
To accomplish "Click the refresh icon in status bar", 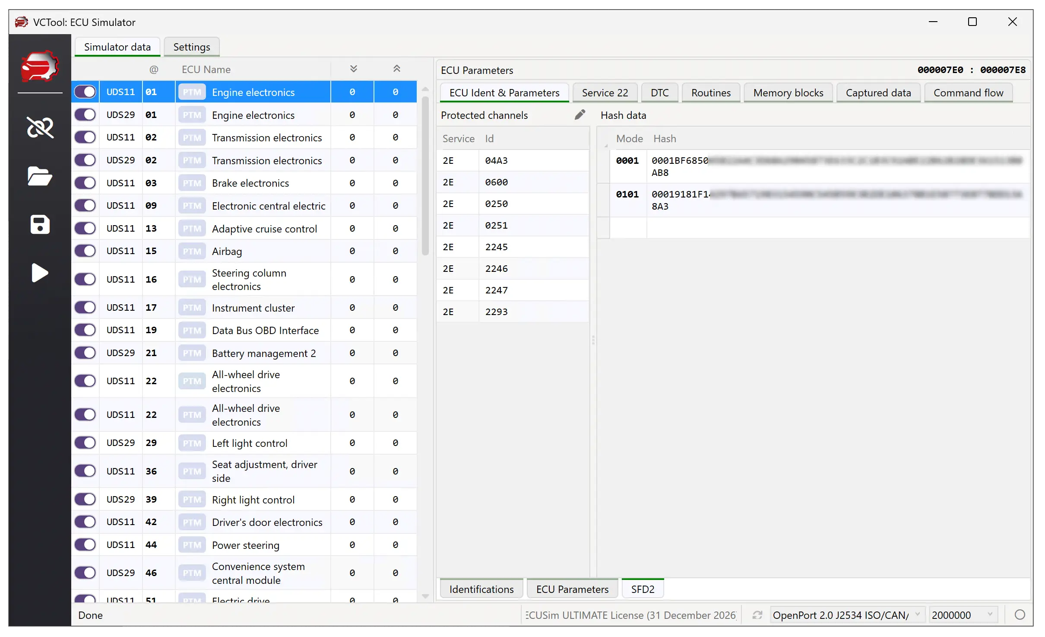I will tap(757, 615).
